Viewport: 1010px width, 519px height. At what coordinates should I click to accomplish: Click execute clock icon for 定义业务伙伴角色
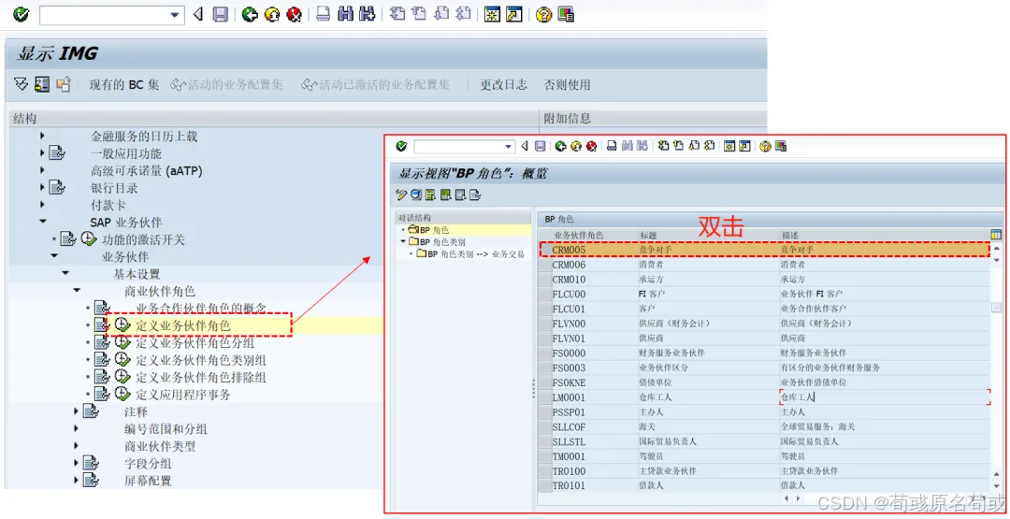[123, 325]
